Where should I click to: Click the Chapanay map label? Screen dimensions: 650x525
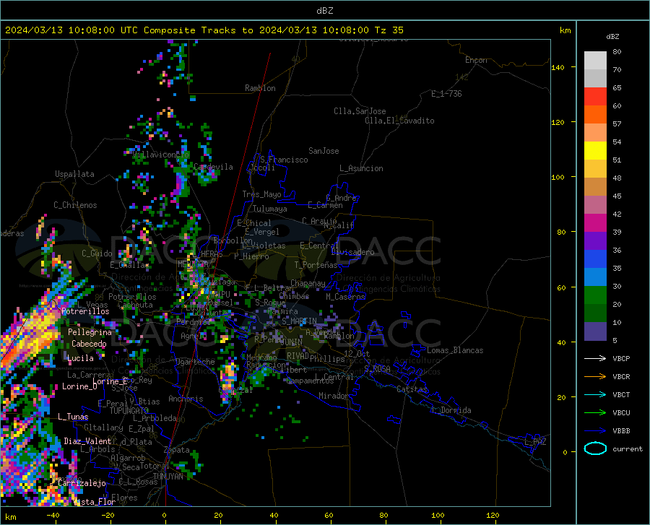(x=308, y=283)
